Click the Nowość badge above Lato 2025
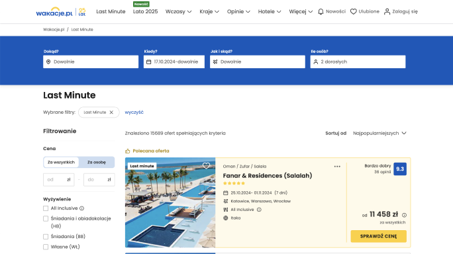 [141, 4]
